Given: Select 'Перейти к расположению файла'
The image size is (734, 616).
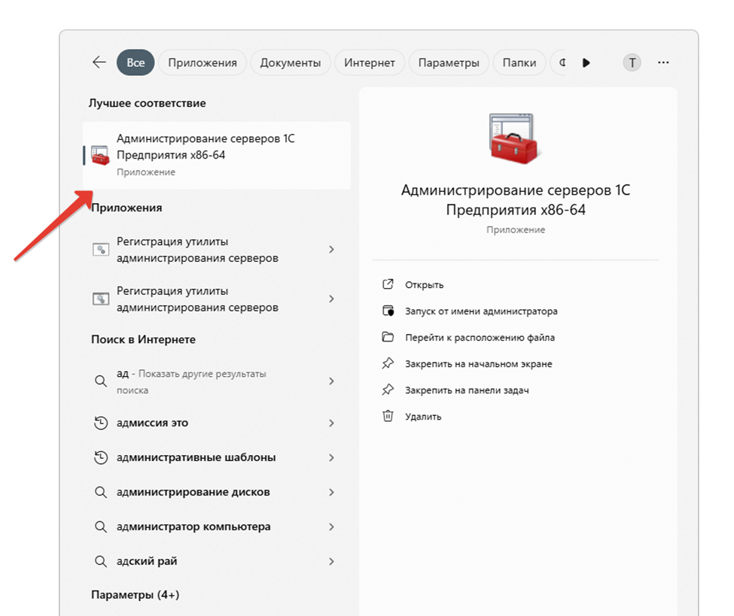Looking at the screenshot, I should [480, 337].
